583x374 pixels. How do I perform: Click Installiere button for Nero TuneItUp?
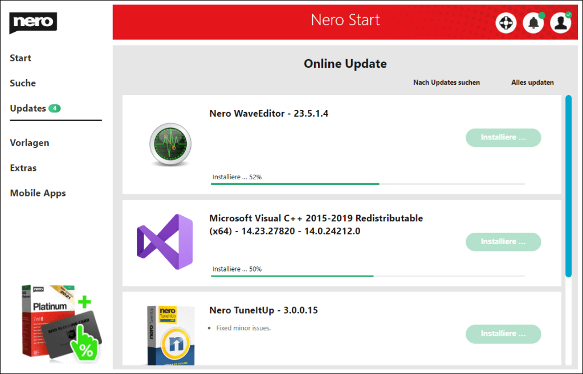point(503,334)
